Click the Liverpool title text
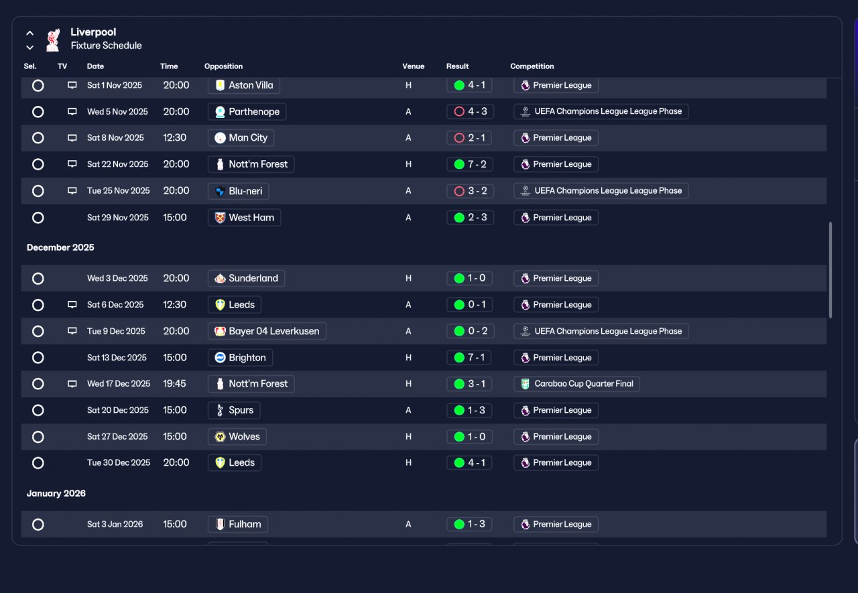 click(93, 32)
